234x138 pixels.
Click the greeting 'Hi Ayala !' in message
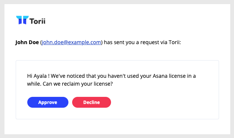38,76
